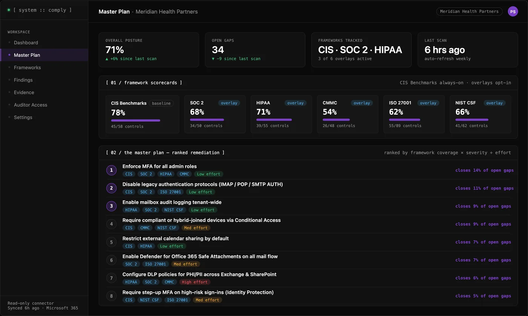Open "Disable legacy authentication protocols" item

[x=203, y=184]
